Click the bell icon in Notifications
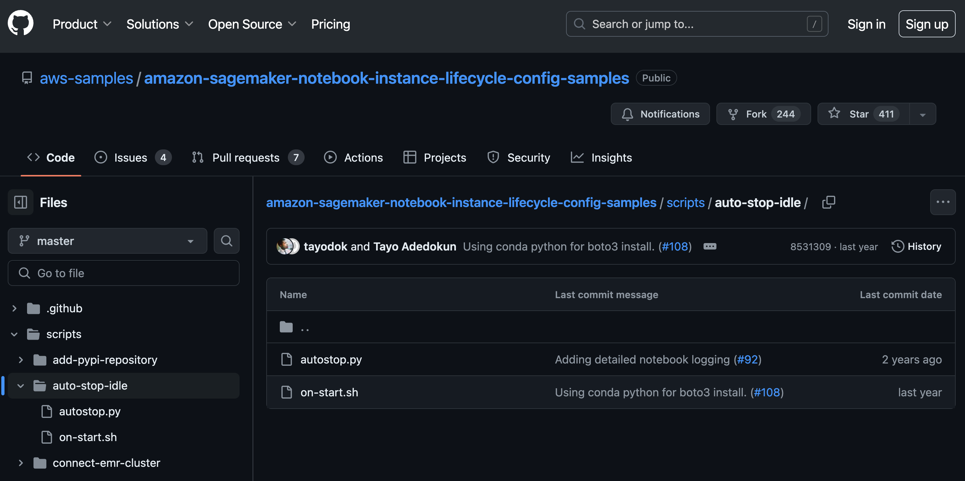The height and width of the screenshot is (481, 965). [x=627, y=114]
